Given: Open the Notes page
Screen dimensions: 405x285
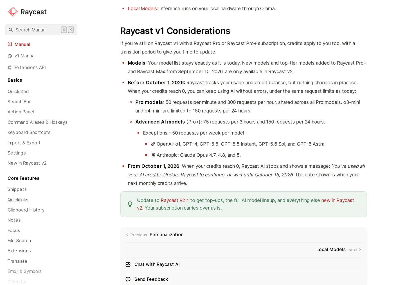Looking at the screenshot, I should 14,220.
